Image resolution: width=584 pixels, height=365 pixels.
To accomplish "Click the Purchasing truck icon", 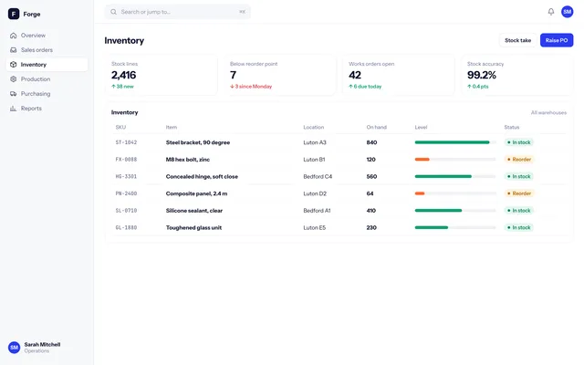I will point(14,93).
